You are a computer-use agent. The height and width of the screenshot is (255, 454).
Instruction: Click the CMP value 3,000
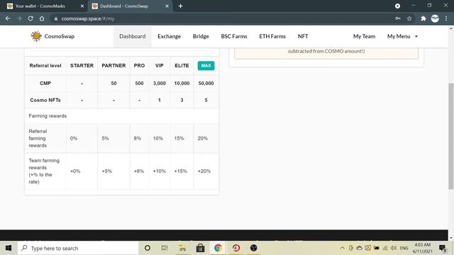(159, 84)
